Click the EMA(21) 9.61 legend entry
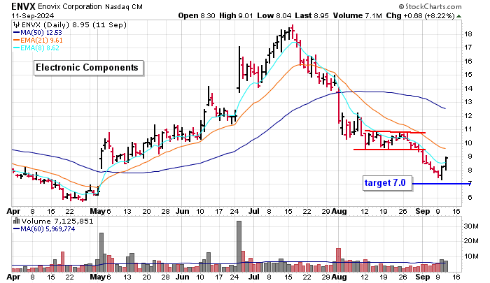 (38, 41)
